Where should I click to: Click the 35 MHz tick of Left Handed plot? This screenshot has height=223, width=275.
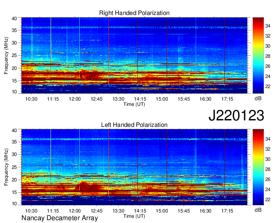point(14,142)
